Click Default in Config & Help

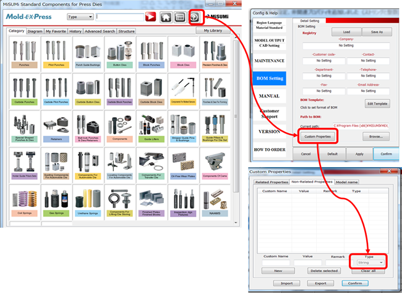333,154
